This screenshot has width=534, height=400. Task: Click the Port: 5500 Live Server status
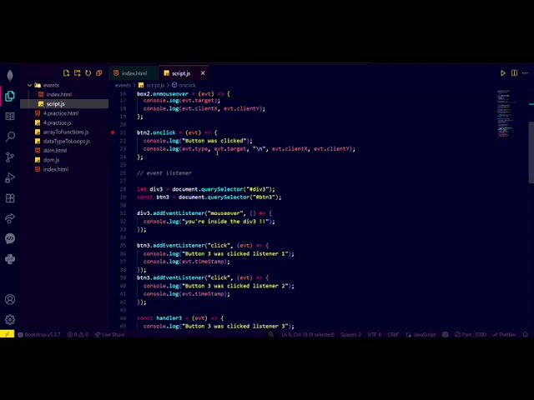click(x=471, y=334)
